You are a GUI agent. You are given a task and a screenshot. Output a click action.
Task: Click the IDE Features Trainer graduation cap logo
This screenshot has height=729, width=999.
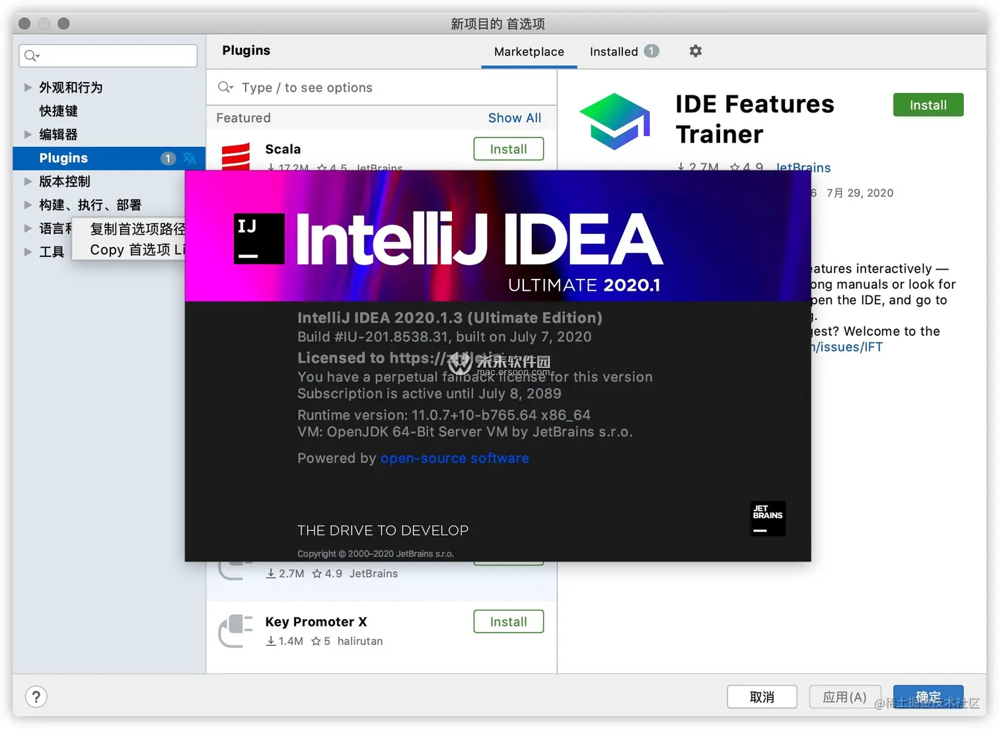tap(615, 122)
